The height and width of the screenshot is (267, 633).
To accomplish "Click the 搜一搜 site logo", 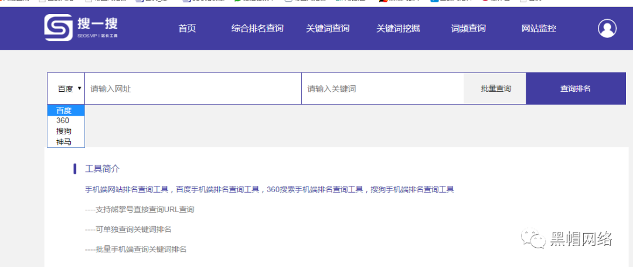I will pos(81,28).
